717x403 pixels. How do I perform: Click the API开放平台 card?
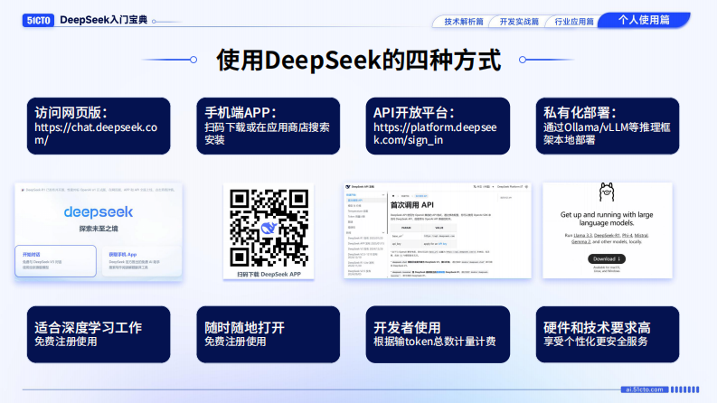(x=438, y=126)
